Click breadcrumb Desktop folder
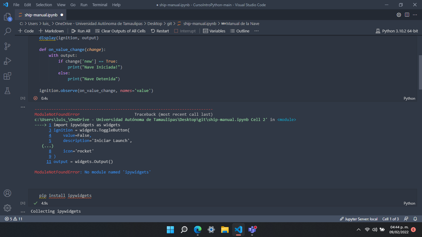 pos(155,23)
